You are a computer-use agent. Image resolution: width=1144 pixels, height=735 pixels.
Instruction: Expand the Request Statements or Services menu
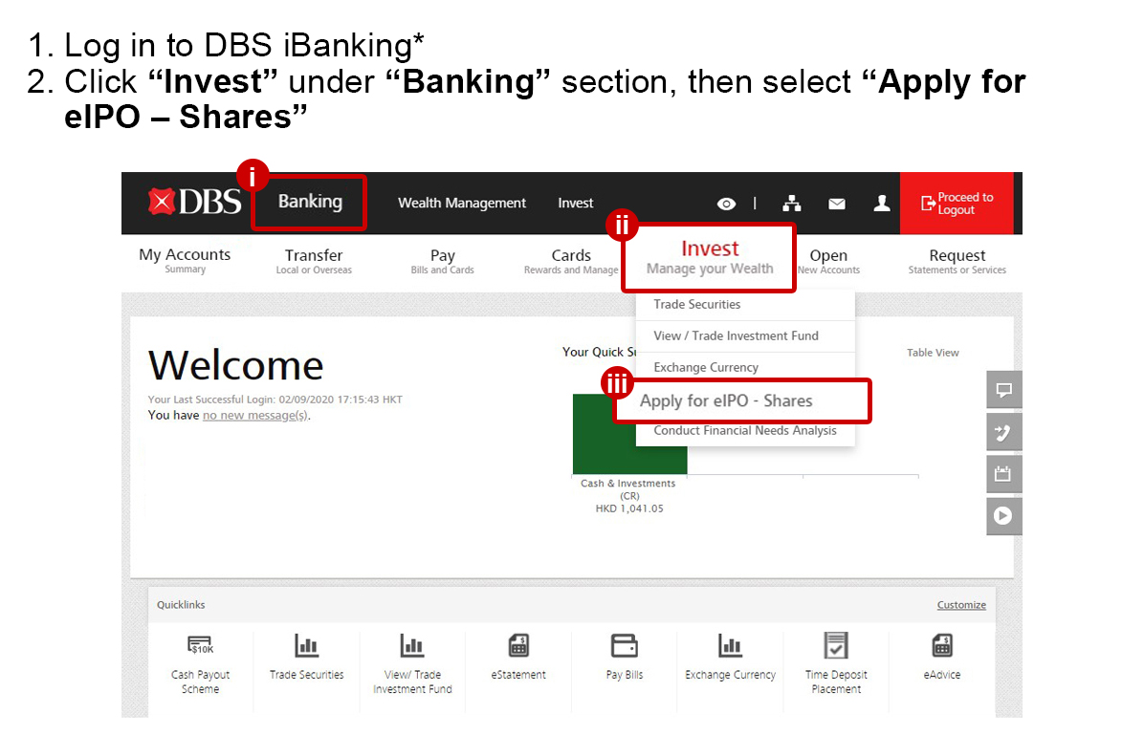[957, 261]
